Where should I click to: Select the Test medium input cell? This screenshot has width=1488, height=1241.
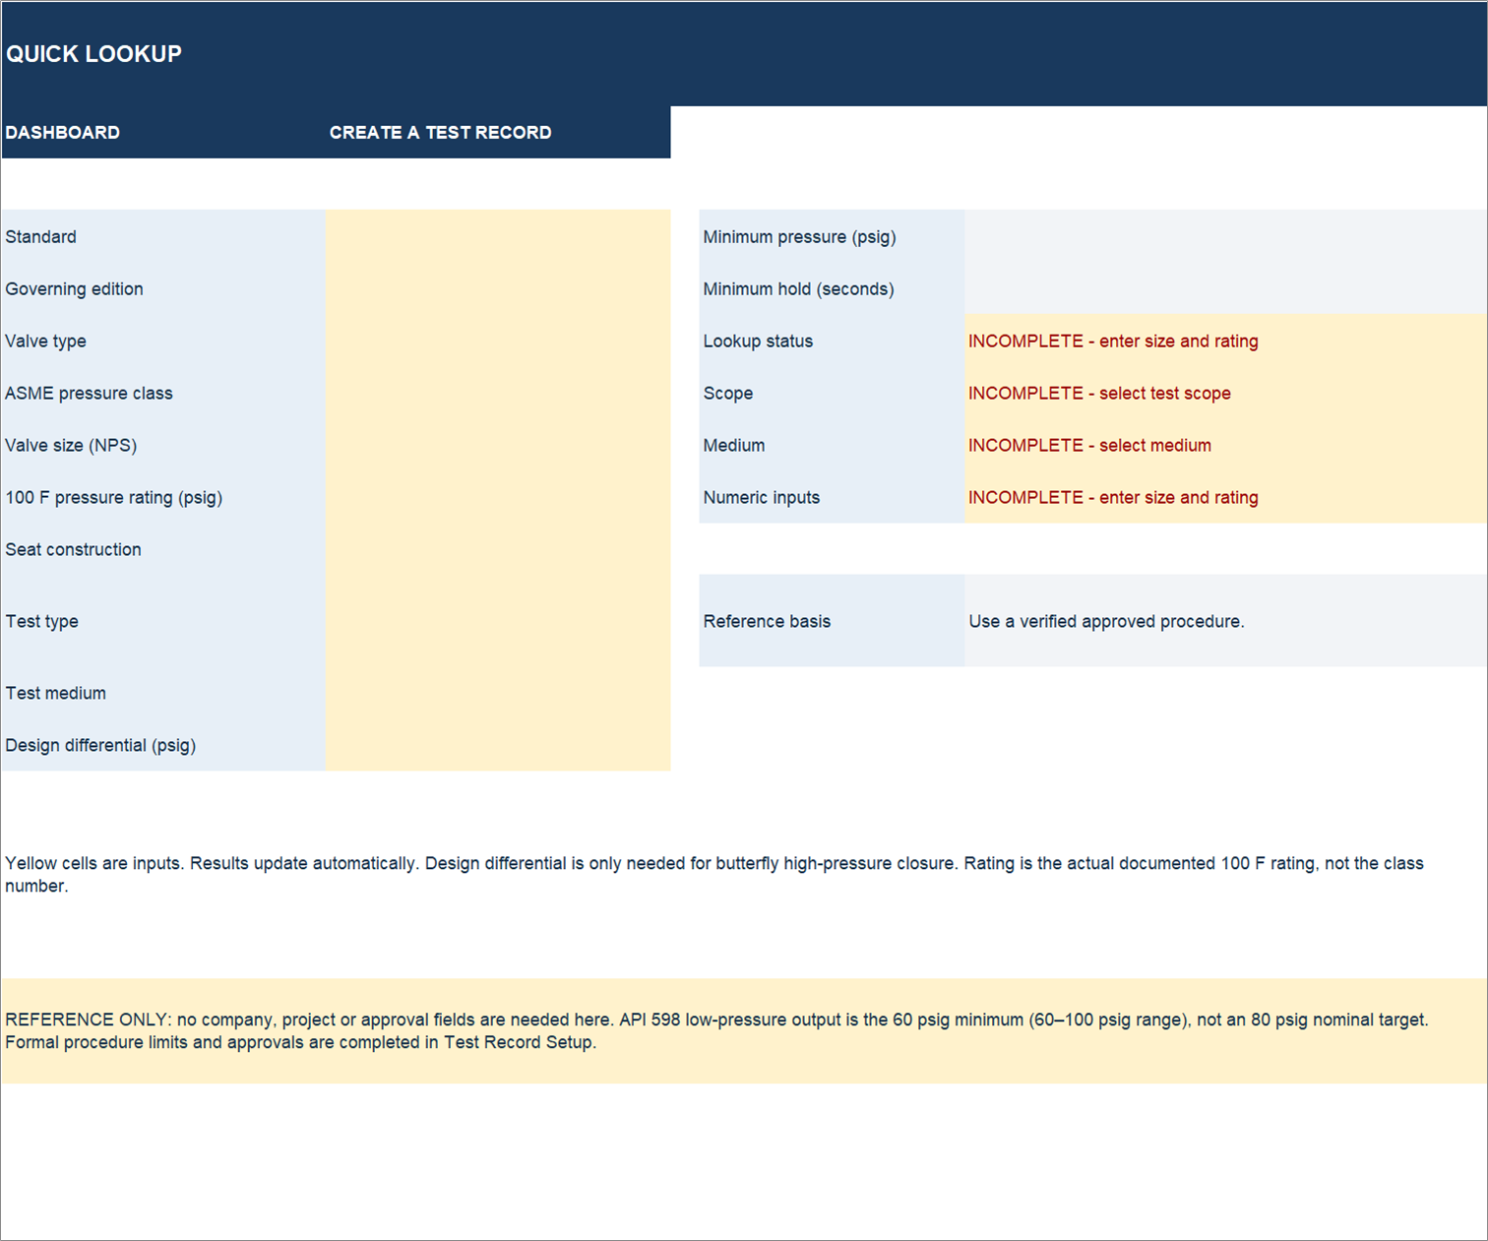498,693
